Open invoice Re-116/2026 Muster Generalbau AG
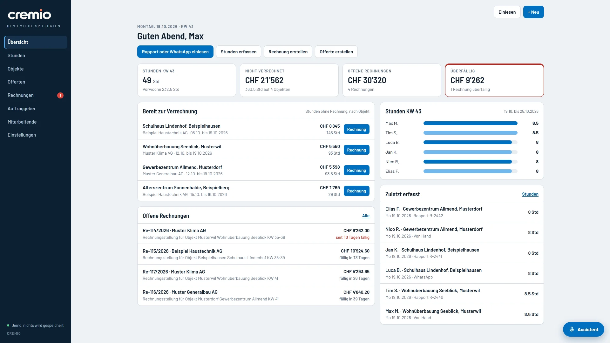 pyautogui.click(x=256, y=295)
